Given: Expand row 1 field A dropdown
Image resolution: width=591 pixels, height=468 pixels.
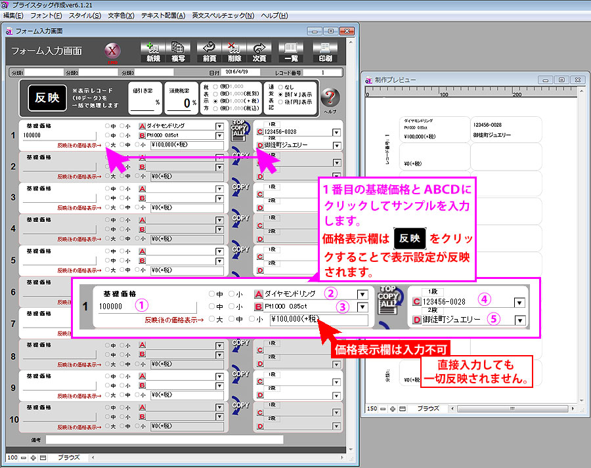Looking at the screenshot, I should tap(219, 125).
